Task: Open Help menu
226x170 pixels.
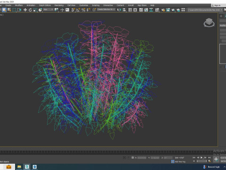Action: tap(153, 5)
